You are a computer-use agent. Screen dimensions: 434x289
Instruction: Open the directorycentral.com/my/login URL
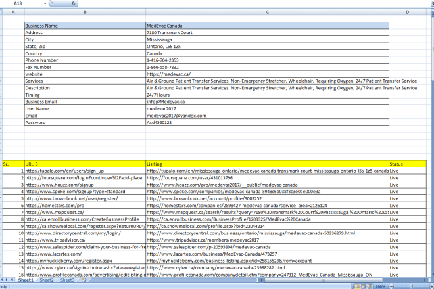click(73, 233)
